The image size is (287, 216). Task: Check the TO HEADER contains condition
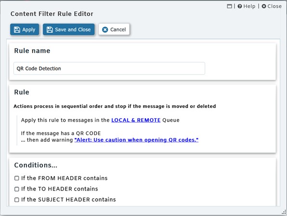click(17, 189)
